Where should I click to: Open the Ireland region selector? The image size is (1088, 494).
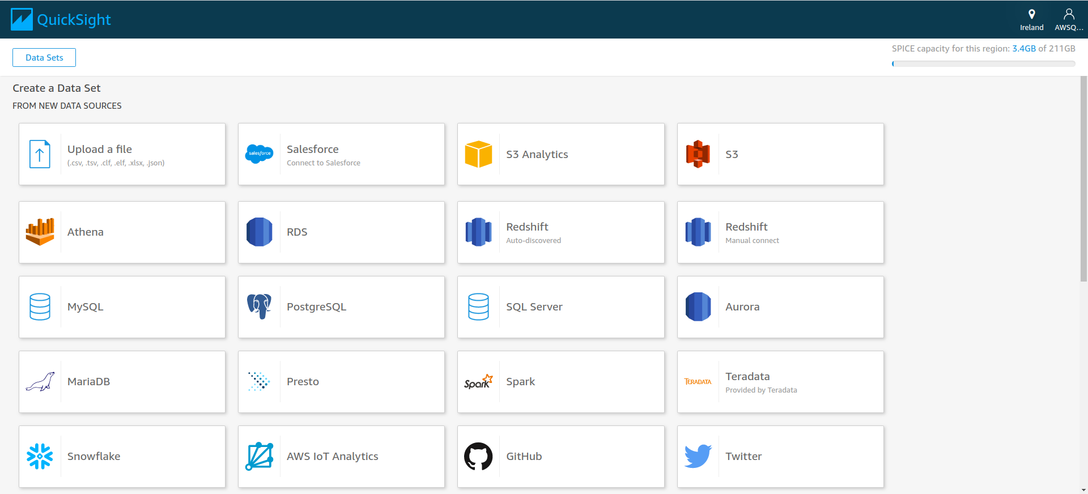(x=1031, y=20)
